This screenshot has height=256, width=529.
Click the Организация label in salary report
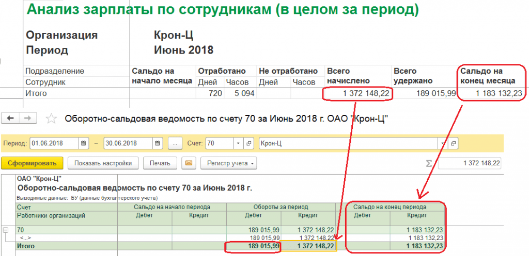click(62, 35)
